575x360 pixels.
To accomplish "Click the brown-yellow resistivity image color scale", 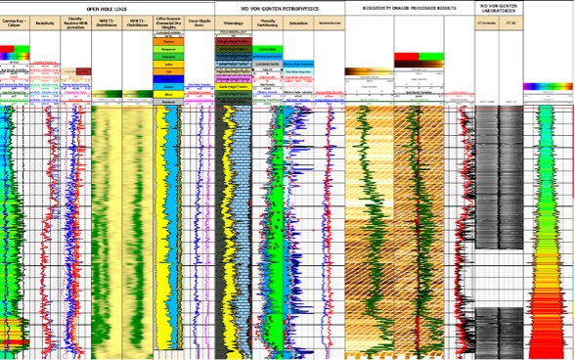I will coord(369,71).
